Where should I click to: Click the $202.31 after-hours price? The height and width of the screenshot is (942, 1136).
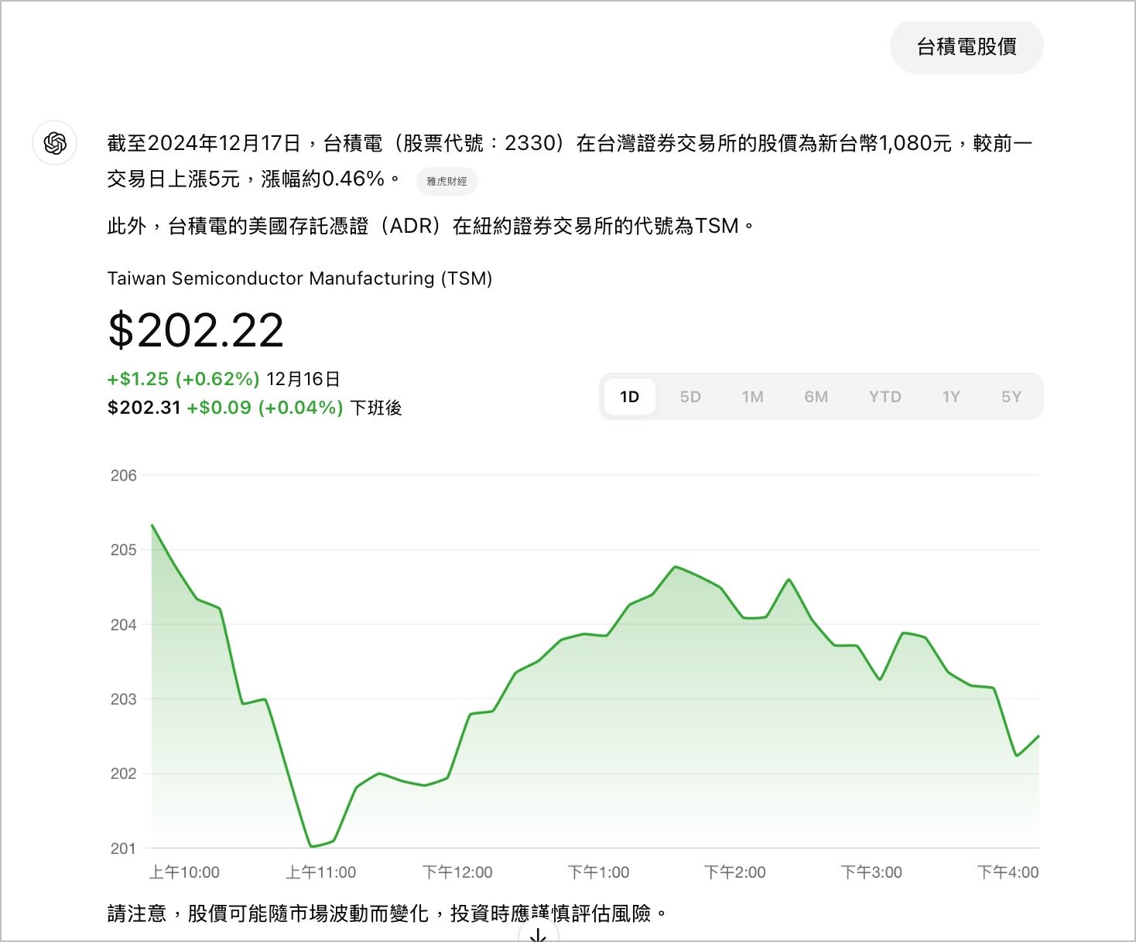click(x=144, y=408)
